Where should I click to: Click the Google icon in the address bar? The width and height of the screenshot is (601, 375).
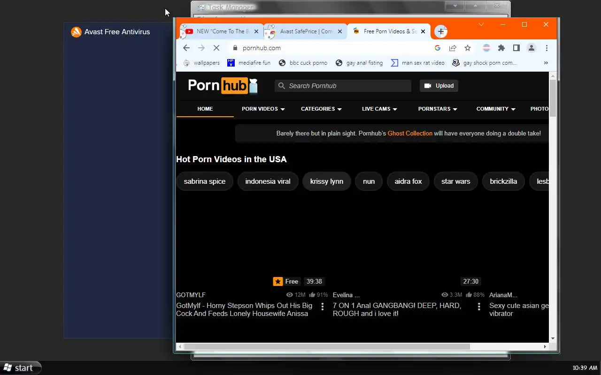(x=438, y=48)
